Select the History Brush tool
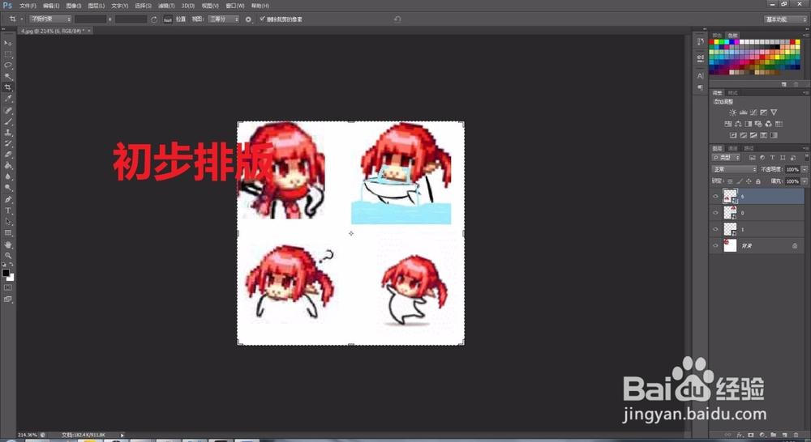811x442 pixels. (x=8, y=143)
